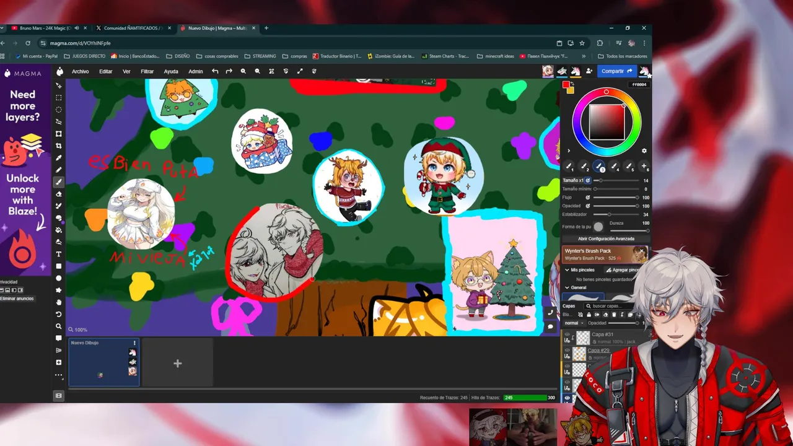Expand the color panel chevron

tap(569, 151)
